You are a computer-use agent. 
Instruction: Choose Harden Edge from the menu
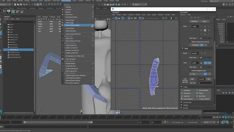pos(70,20)
